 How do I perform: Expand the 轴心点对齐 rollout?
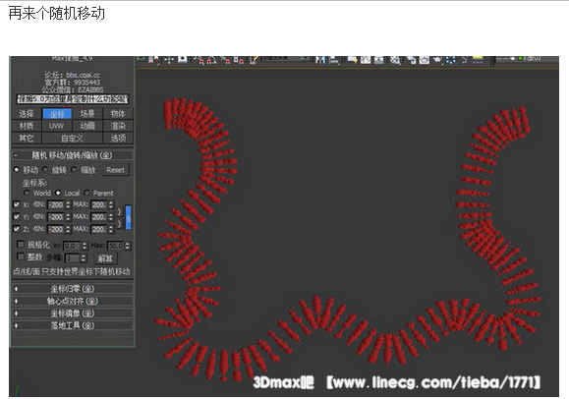pos(73,301)
